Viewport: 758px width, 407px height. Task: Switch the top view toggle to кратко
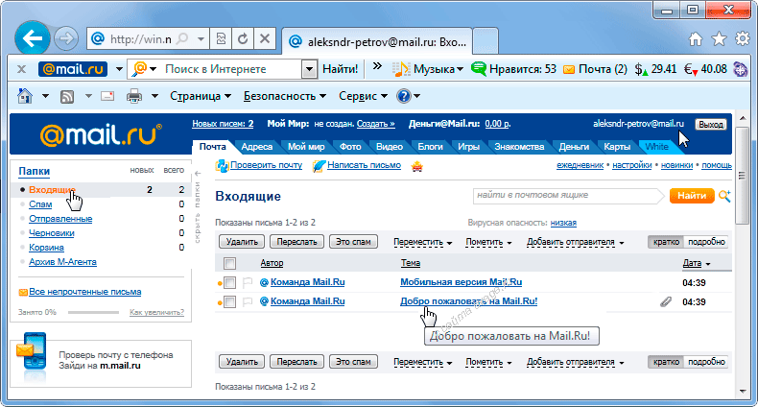click(x=666, y=242)
